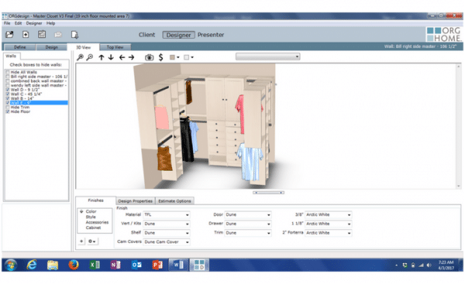Select Accessories in the Finishes list

coord(97,222)
